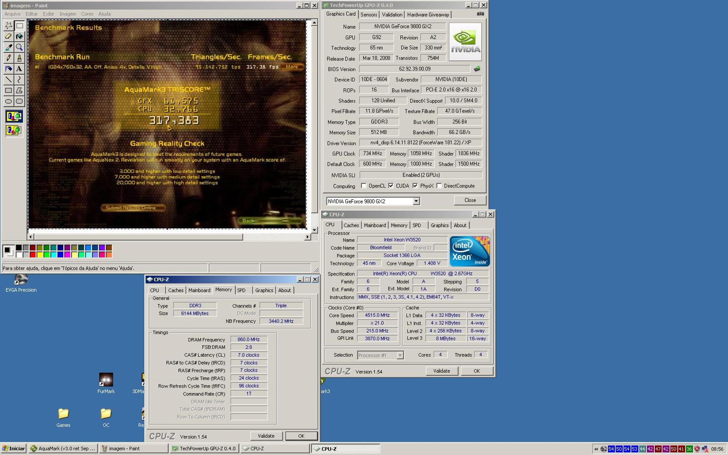Image resolution: width=728 pixels, height=455 pixels.
Task: Expand hidden tray icons with the chevron
Action: (596, 449)
